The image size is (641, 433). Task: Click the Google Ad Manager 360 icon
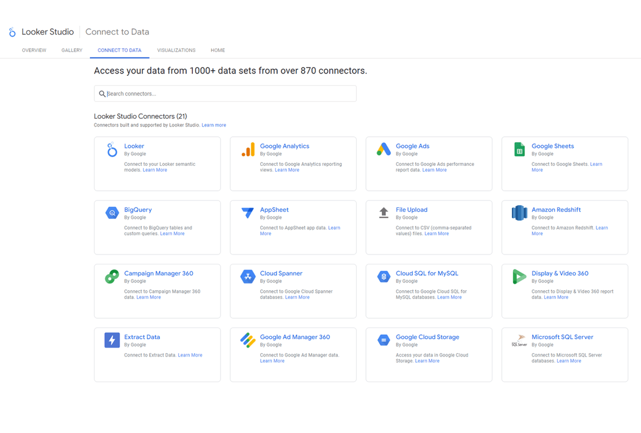tap(248, 340)
